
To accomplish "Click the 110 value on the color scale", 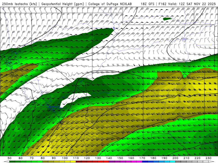I will coord(76,158).
